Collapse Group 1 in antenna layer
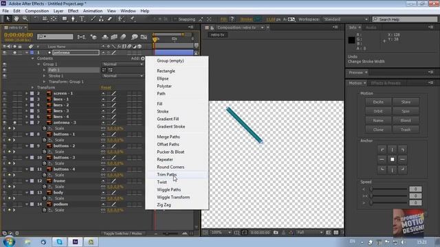440x247 pixels. (x=38, y=64)
